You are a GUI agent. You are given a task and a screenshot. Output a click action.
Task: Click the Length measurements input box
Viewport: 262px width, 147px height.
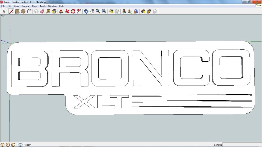242,145
